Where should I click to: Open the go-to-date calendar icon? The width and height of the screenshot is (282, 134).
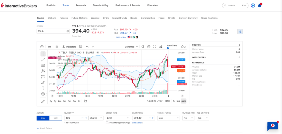pos(85,101)
